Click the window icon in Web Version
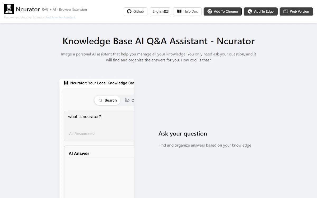This screenshot has height=198, width=317. (x=286, y=11)
